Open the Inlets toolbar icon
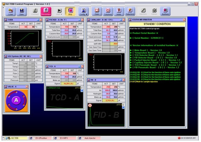This screenshot has width=201, height=142. 119,11
